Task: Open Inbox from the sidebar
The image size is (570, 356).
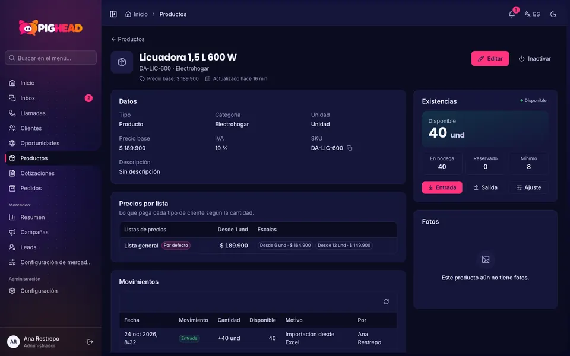Action: (50, 98)
